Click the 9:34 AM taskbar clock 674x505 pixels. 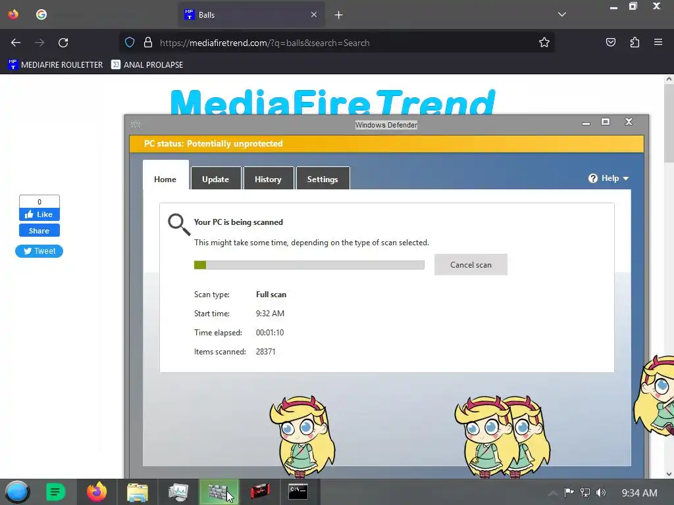point(640,493)
